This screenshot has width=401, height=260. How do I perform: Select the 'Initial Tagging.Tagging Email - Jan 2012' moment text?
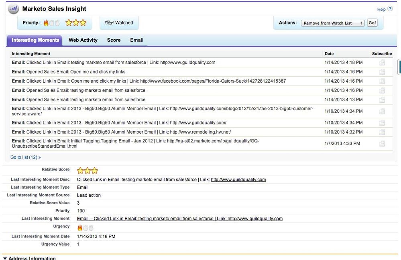click(x=135, y=143)
